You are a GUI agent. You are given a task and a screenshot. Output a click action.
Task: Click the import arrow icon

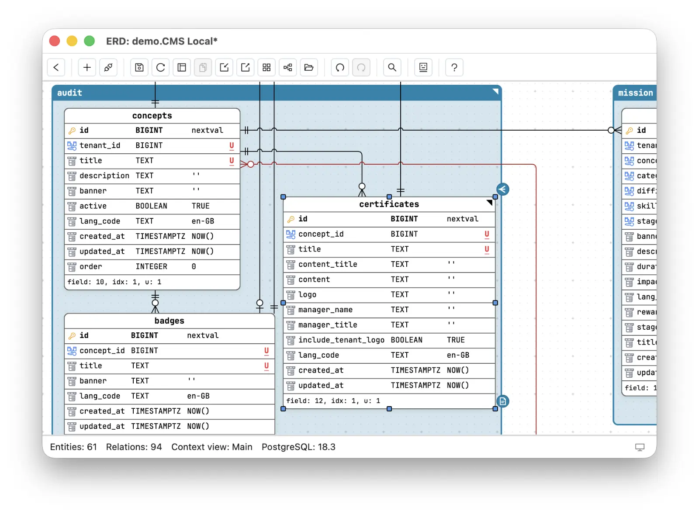(224, 67)
